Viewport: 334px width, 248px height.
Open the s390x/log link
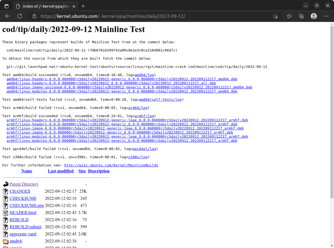click(x=138, y=157)
